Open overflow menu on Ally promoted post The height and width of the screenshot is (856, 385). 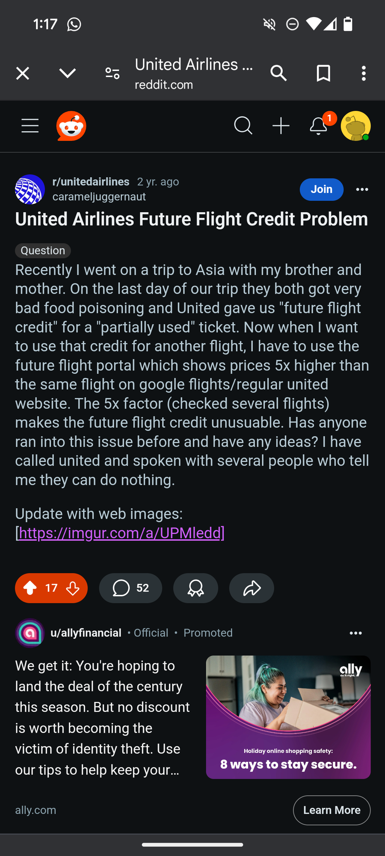pos(355,633)
